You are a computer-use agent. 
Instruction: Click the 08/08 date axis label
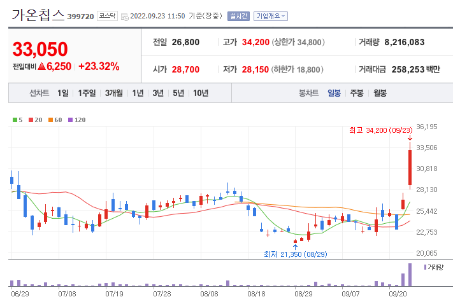pos(209,294)
